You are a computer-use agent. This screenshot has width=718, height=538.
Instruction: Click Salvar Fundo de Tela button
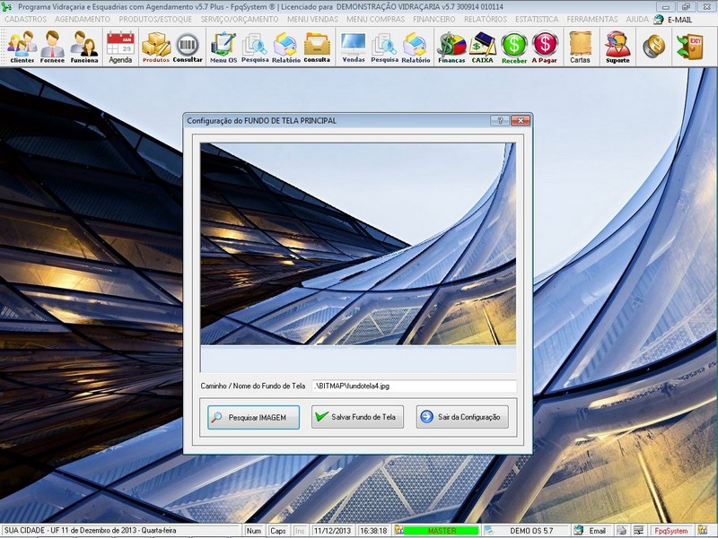(x=357, y=417)
